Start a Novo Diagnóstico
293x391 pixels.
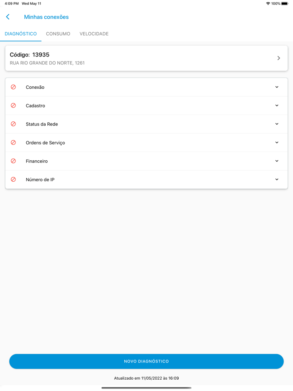pyautogui.click(x=146, y=361)
